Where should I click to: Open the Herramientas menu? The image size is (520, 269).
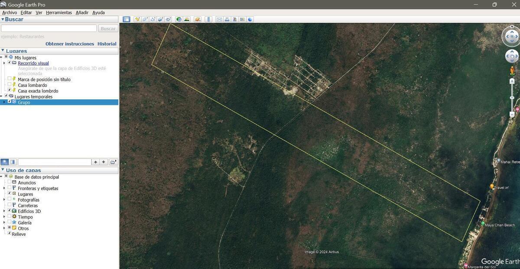pos(59,13)
